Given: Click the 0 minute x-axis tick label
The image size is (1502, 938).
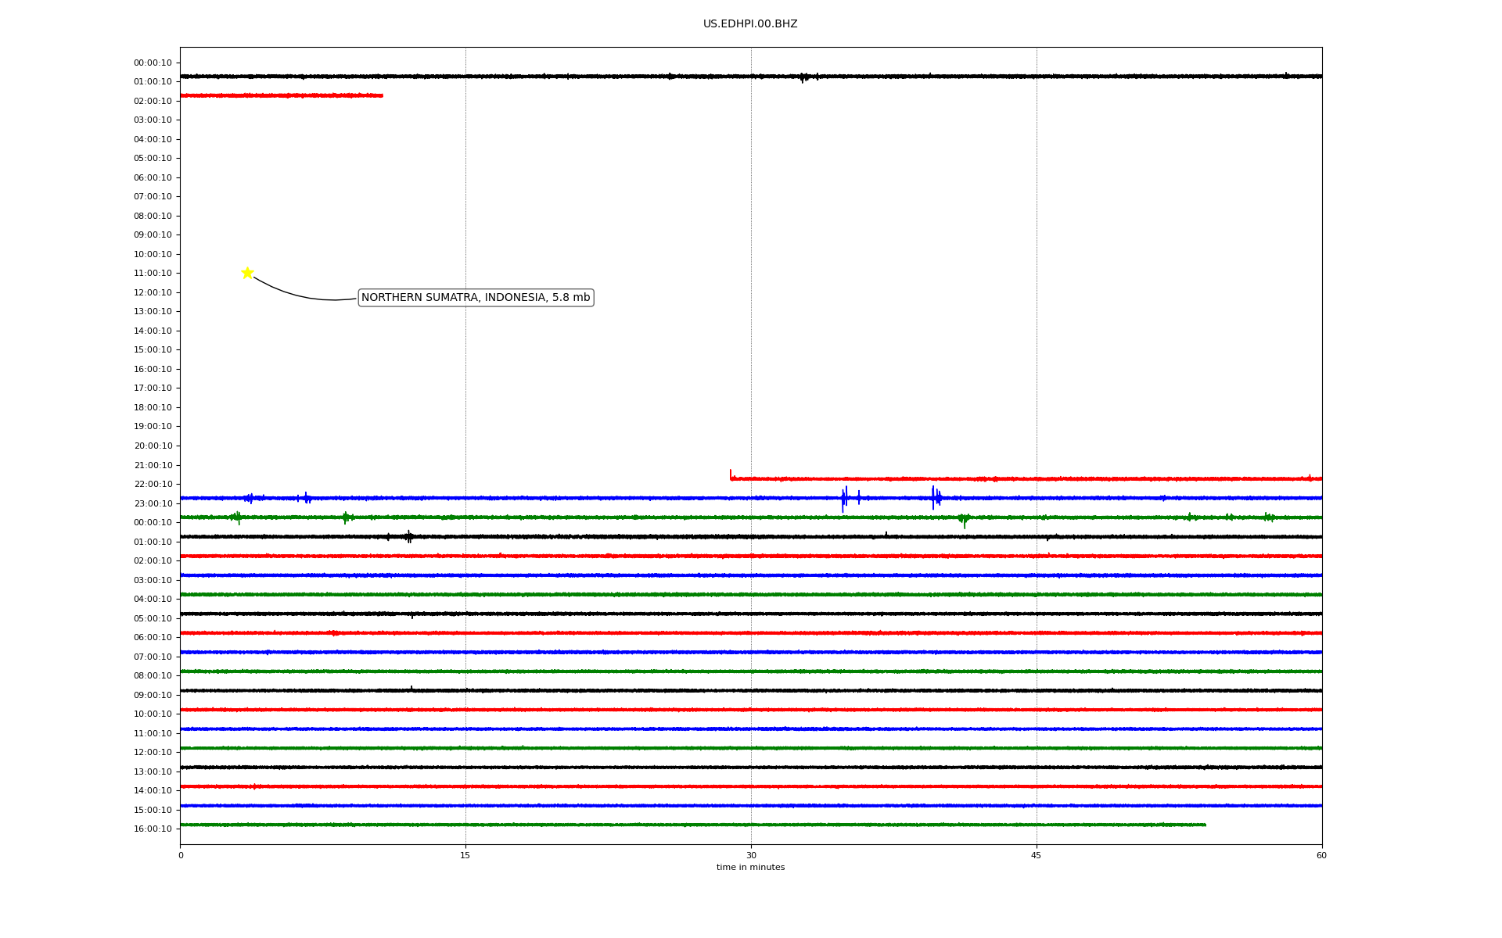Looking at the screenshot, I should click(x=181, y=855).
